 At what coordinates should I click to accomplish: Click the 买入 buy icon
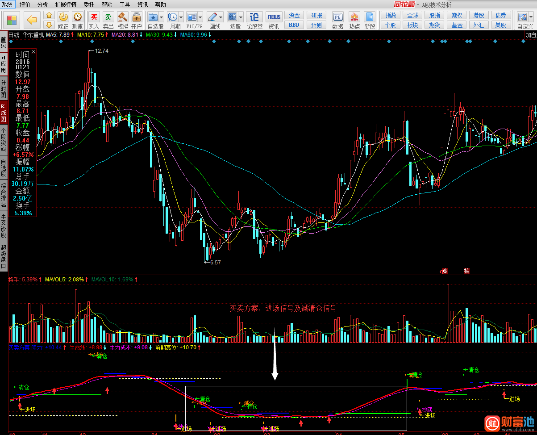(94, 17)
